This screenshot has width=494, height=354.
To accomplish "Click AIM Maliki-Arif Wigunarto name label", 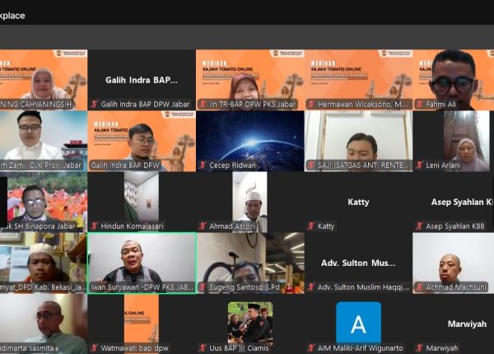I will 360,348.
